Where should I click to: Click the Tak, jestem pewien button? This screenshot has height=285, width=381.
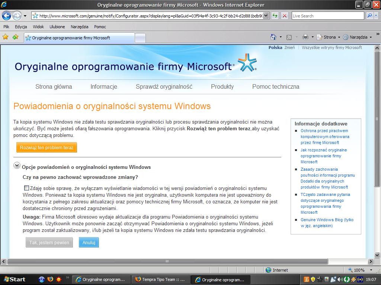point(49,242)
